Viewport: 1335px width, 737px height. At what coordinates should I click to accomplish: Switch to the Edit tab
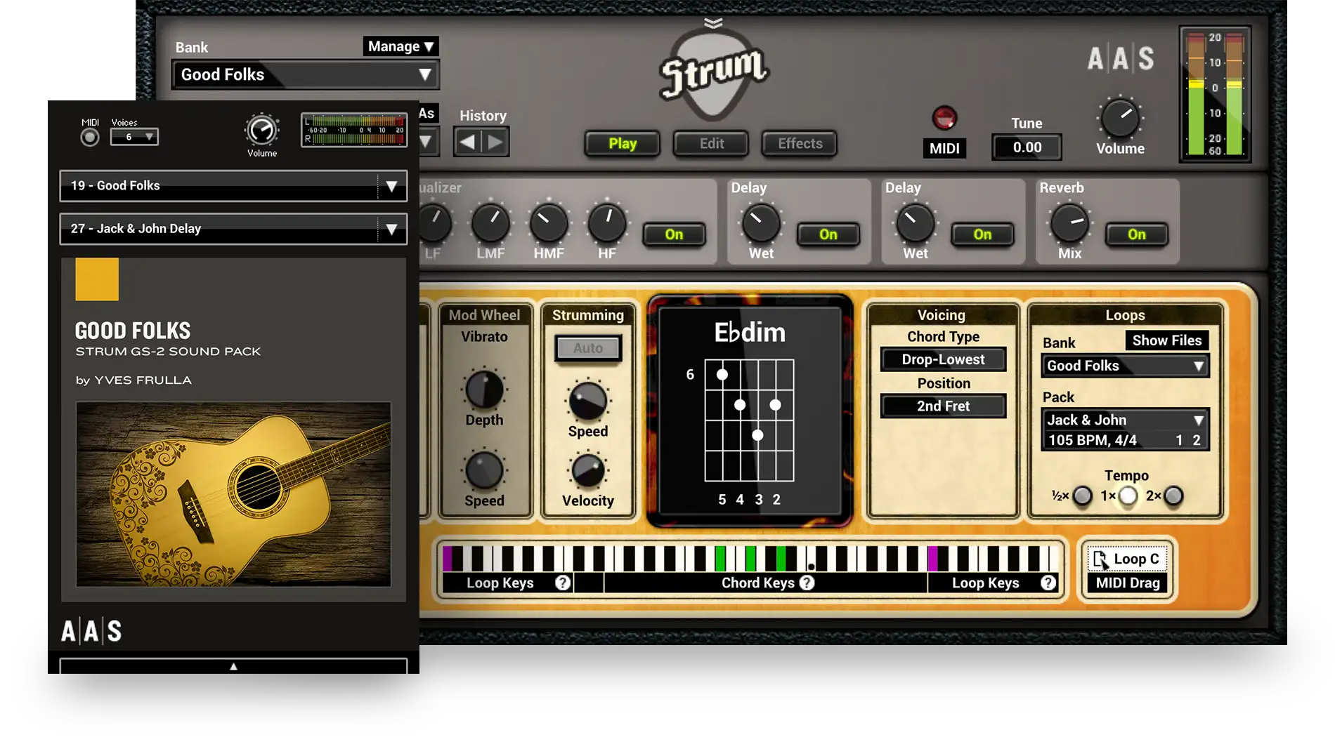pyautogui.click(x=711, y=144)
